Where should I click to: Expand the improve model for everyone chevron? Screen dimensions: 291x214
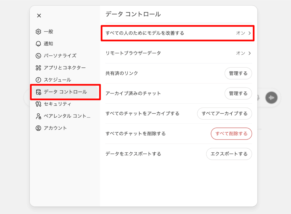click(x=250, y=33)
